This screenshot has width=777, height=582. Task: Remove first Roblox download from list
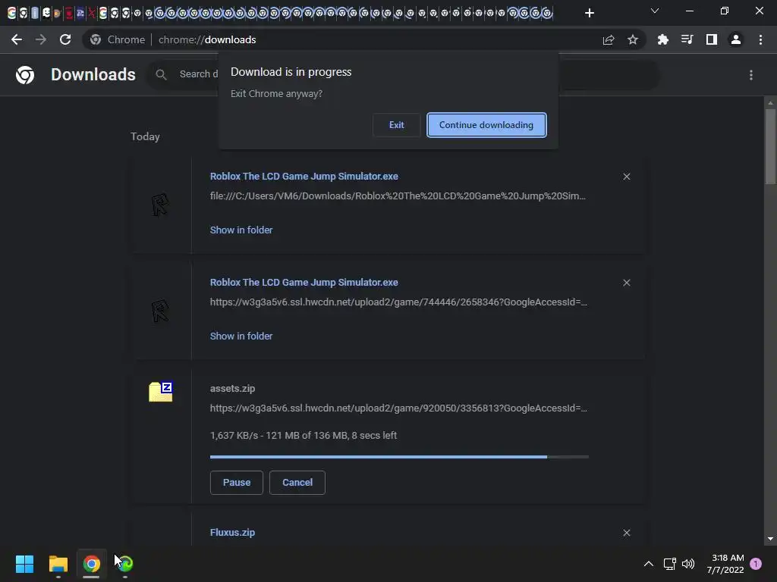[627, 177]
